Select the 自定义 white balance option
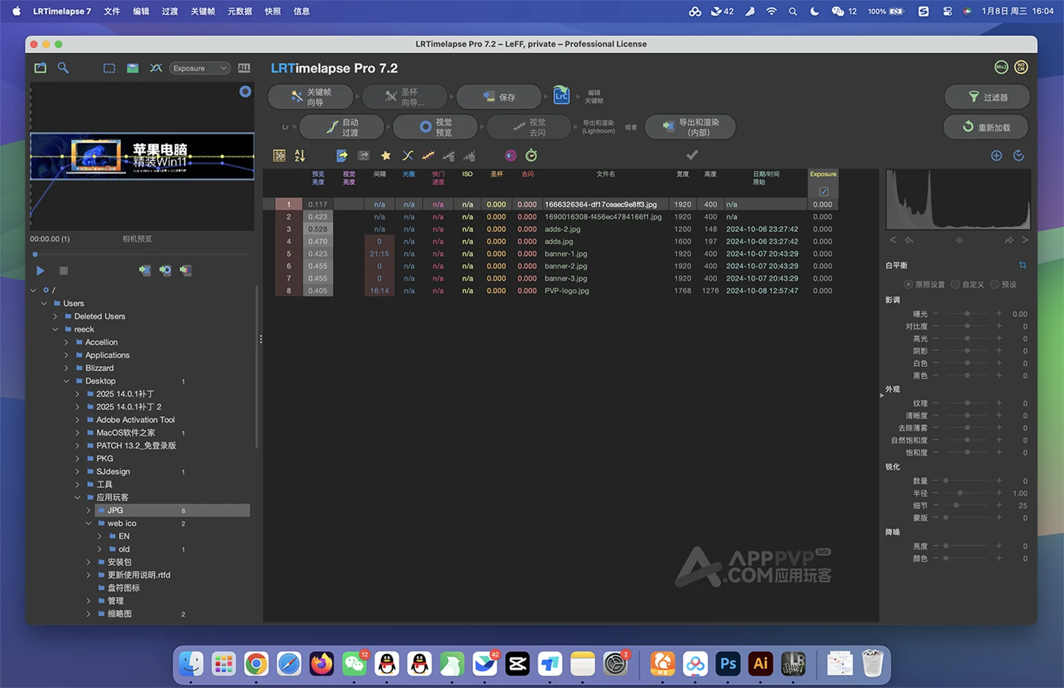This screenshot has width=1064, height=688. (x=955, y=284)
